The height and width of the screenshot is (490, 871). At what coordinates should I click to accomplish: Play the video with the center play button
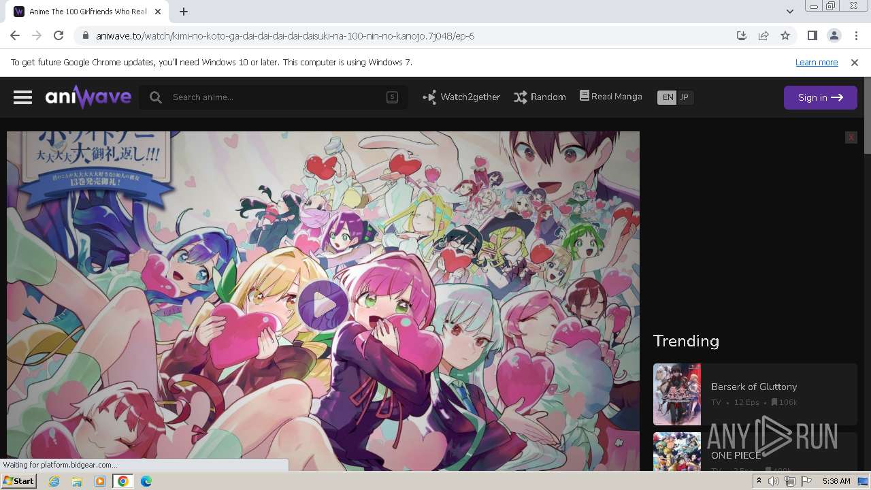pos(323,306)
